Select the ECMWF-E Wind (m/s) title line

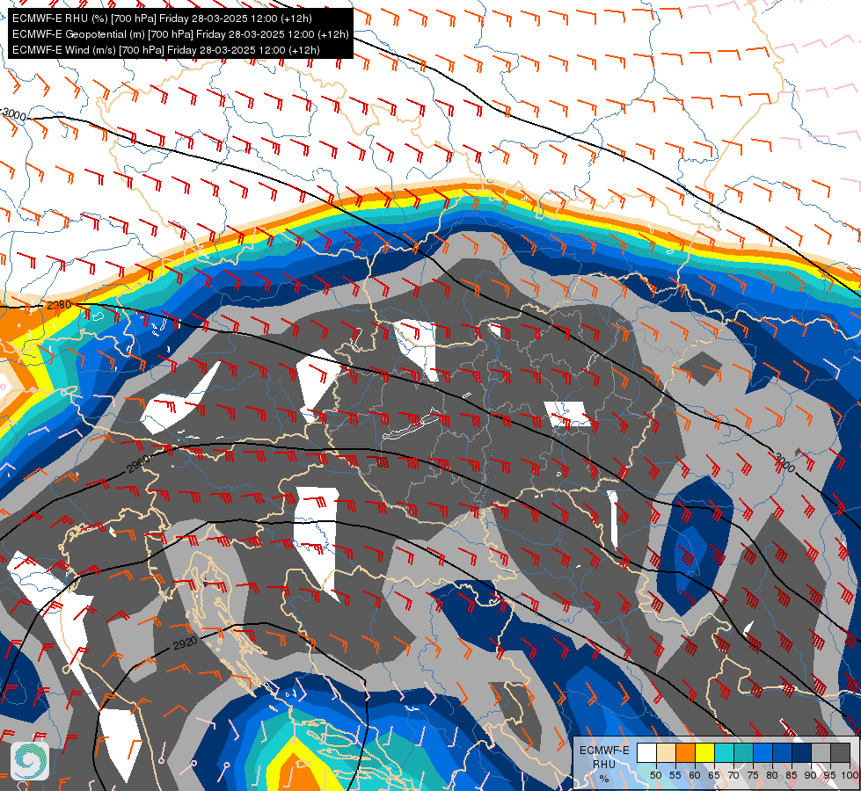click(x=166, y=50)
